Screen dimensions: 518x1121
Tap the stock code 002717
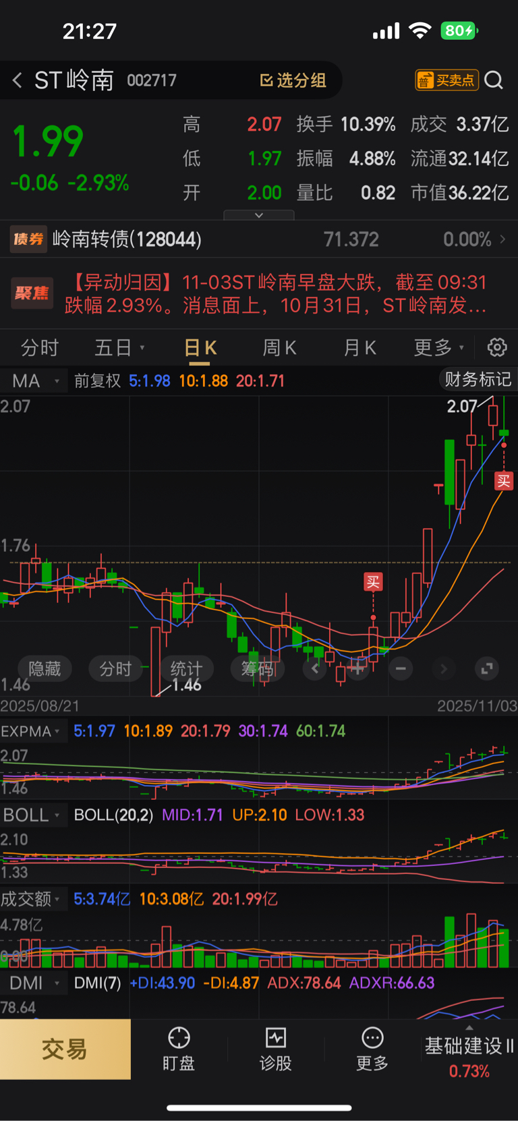[x=152, y=81]
